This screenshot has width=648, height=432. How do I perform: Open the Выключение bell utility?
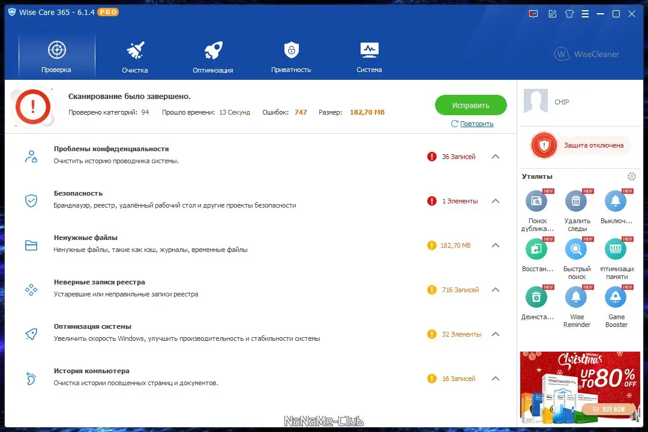[x=616, y=202]
